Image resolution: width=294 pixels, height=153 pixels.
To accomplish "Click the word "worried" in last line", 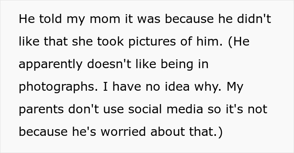I will point(123,132).
